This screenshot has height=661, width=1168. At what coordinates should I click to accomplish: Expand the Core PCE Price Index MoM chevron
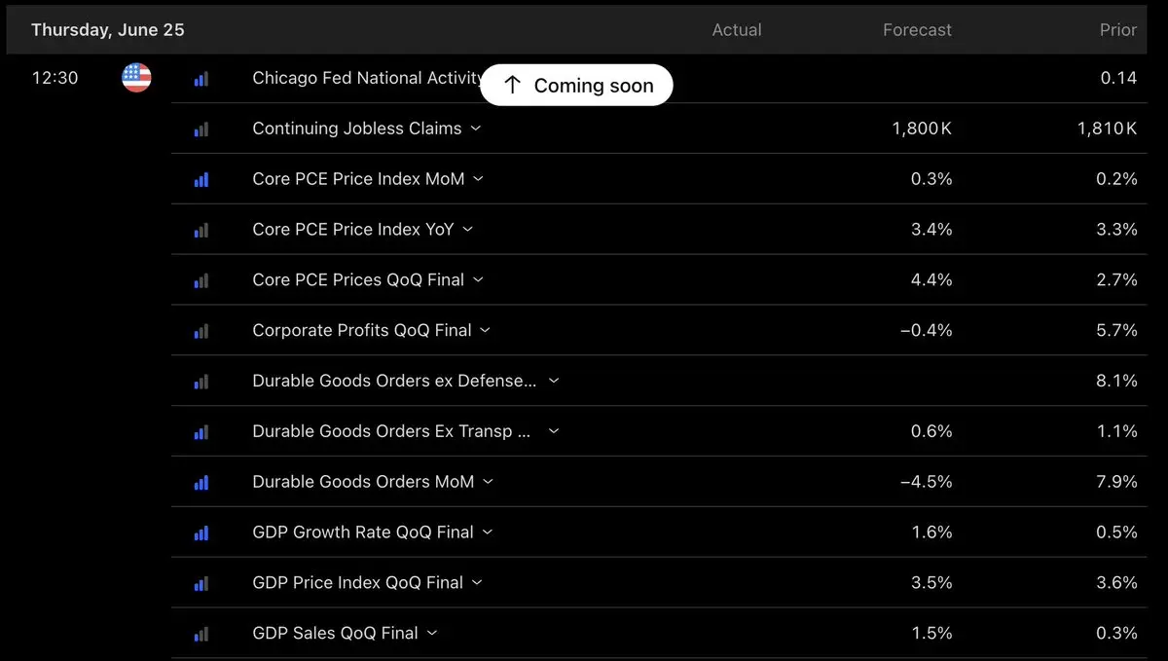(479, 178)
